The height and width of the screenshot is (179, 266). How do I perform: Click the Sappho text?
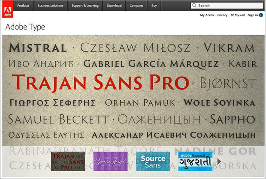pyautogui.click(x=233, y=119)
